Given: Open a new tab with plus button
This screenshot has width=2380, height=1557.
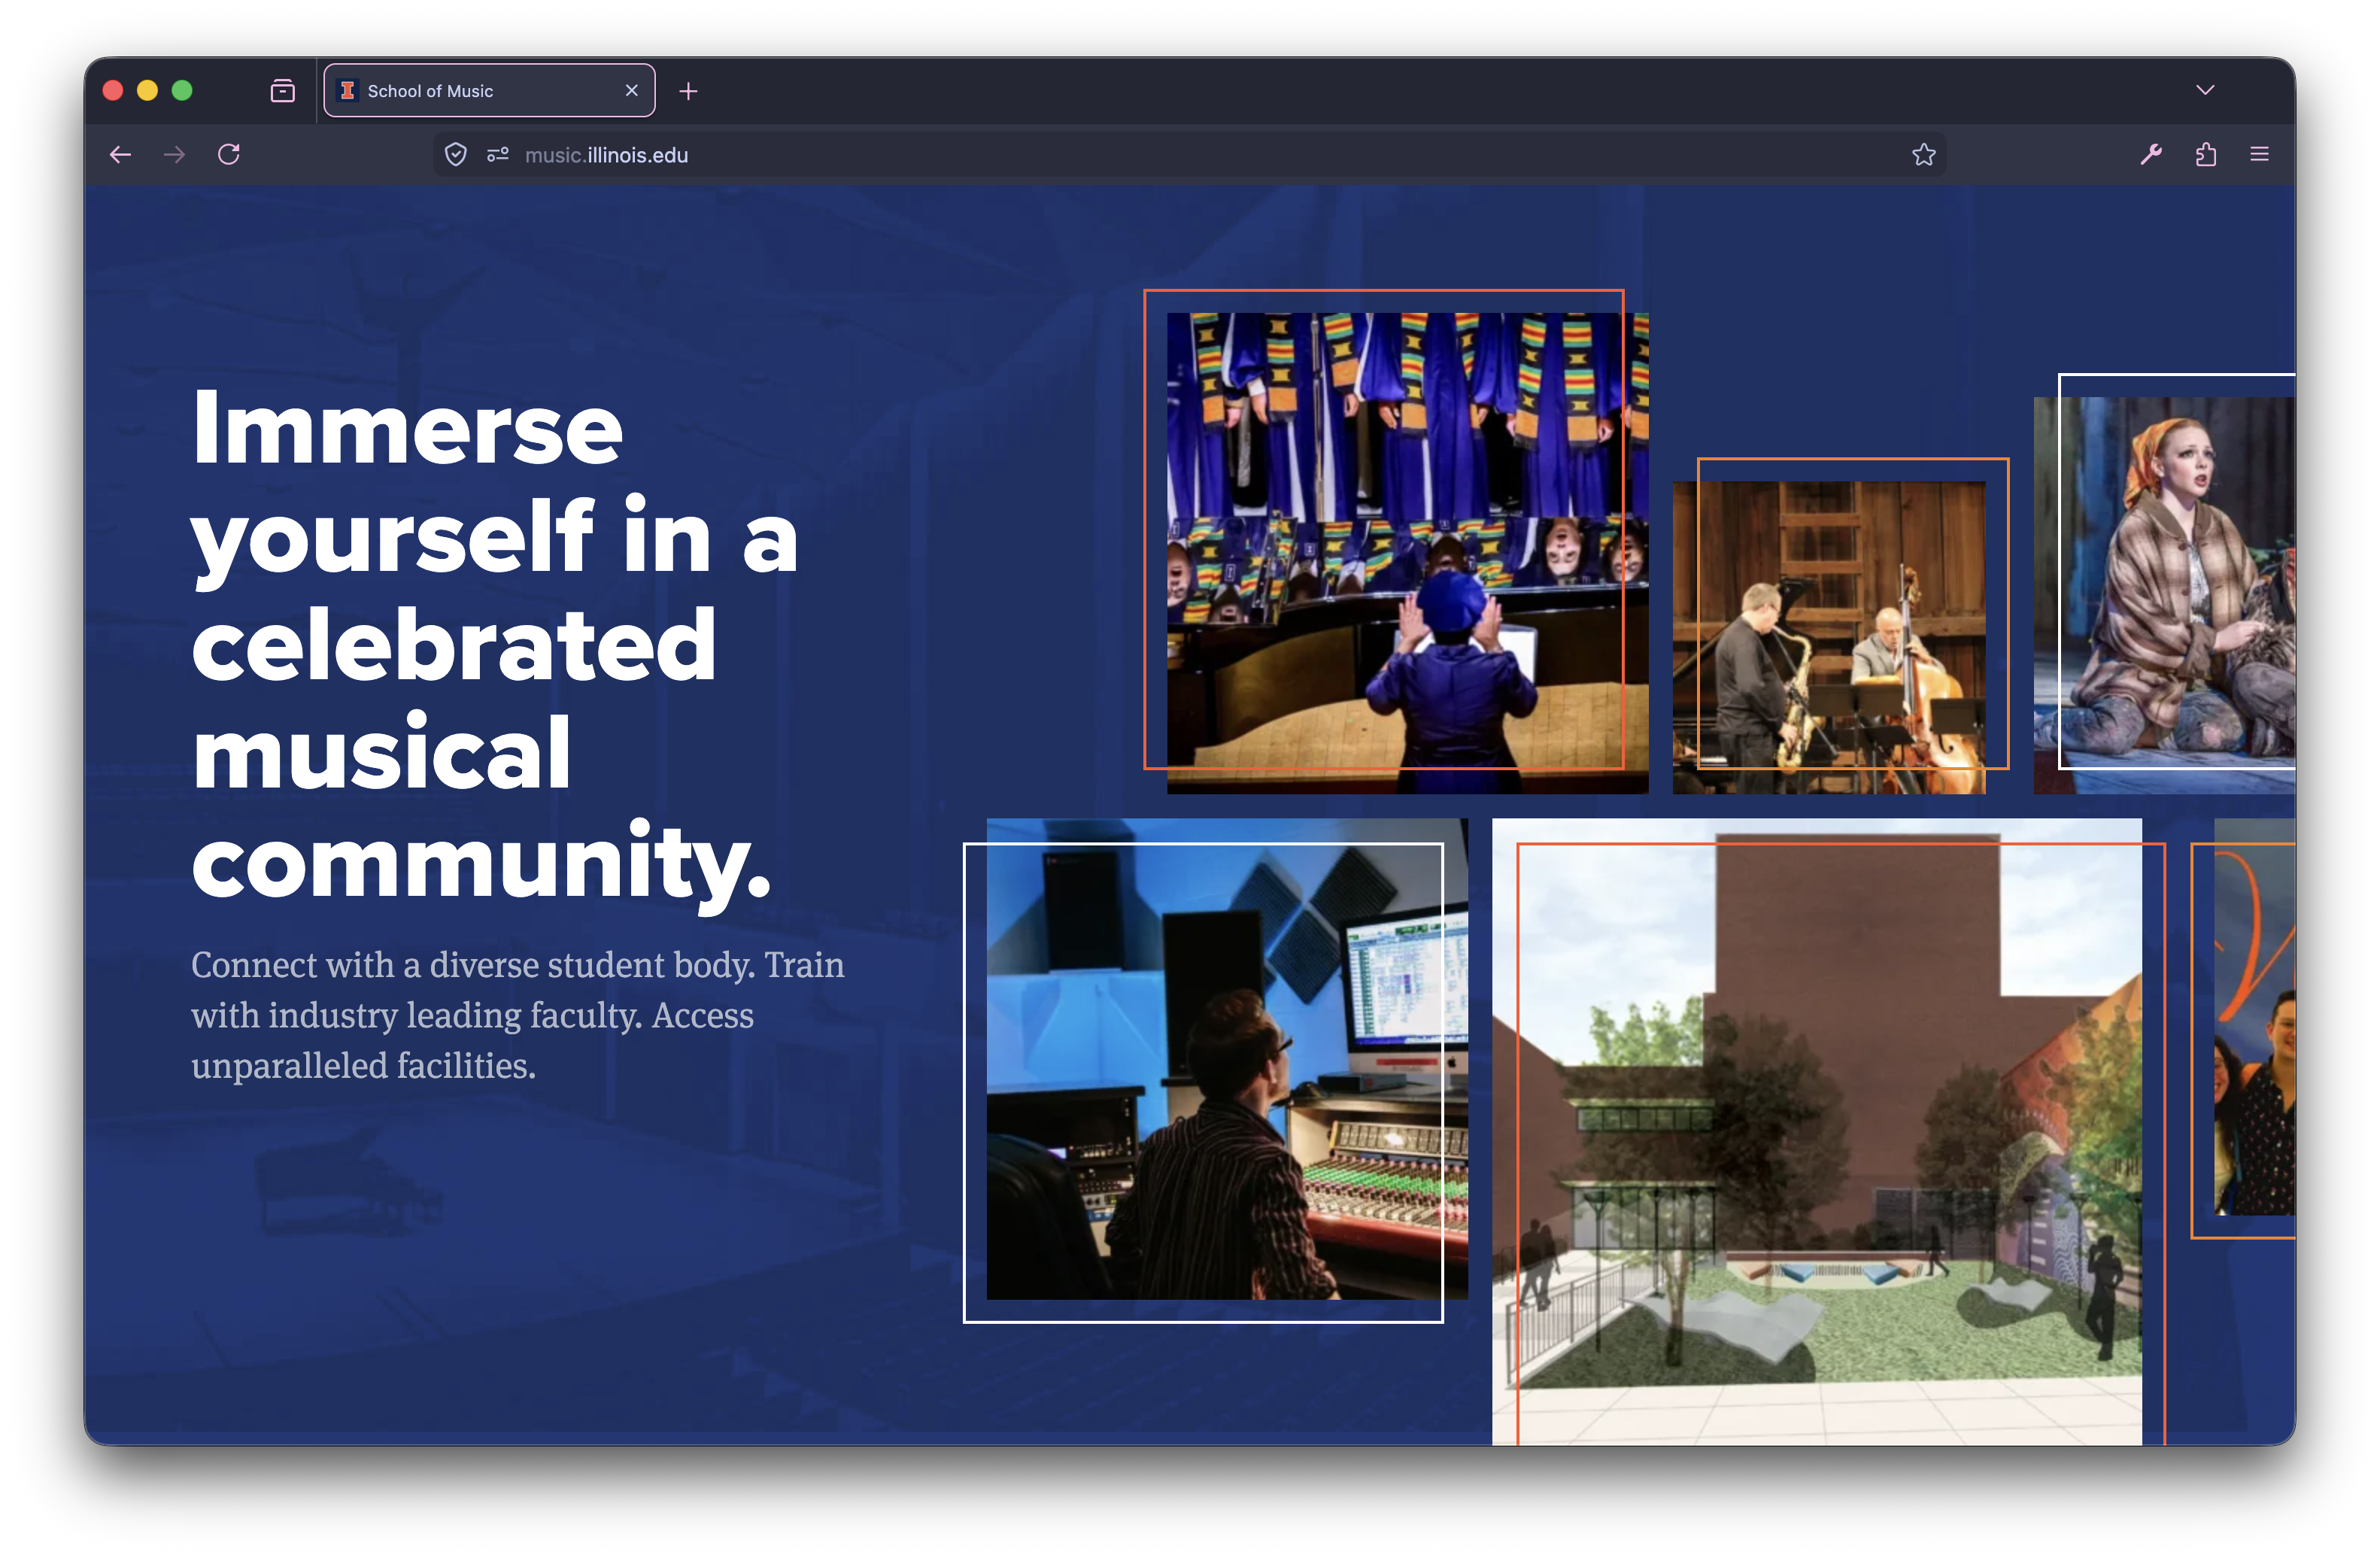Looking at the screenshot, I should click(688, 92).
